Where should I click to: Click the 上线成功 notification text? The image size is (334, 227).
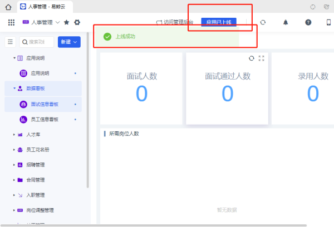(x=125, y=37)
